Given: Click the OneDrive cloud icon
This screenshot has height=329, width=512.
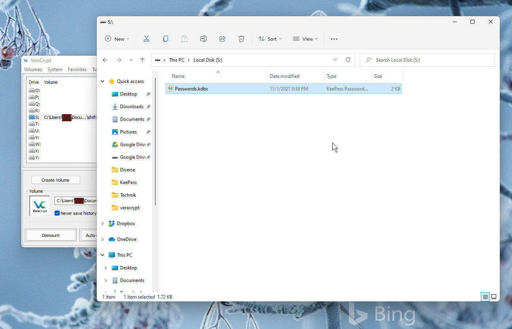Looking at the screenshot, I should [x=112, y=239].
